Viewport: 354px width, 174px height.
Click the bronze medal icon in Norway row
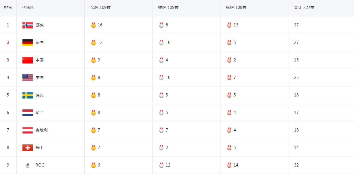tap(229, 25)
